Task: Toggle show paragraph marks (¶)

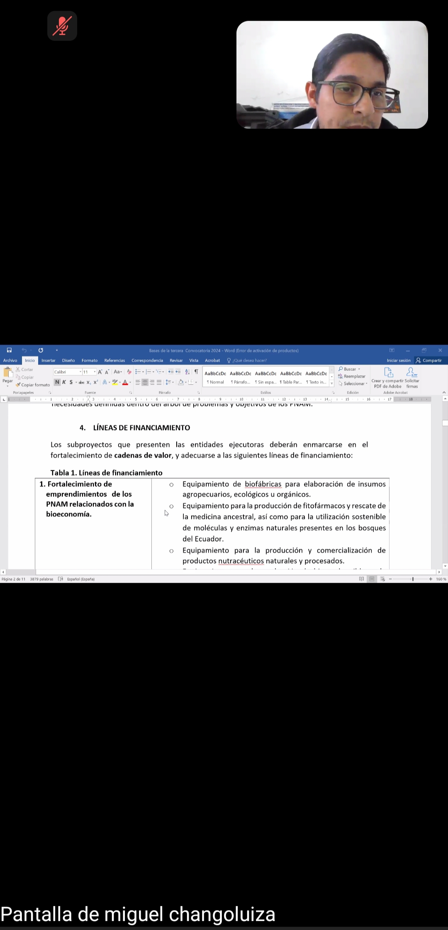Action: pyautogui.click(x=196, y=372)
